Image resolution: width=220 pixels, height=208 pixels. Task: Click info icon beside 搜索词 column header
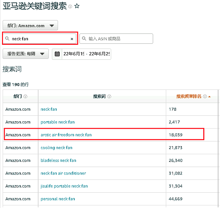point(109,97)
